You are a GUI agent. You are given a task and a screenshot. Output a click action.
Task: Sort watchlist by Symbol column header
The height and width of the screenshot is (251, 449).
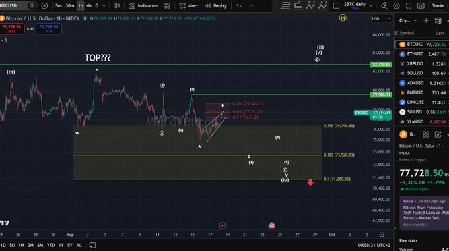(x=407, y=33)
